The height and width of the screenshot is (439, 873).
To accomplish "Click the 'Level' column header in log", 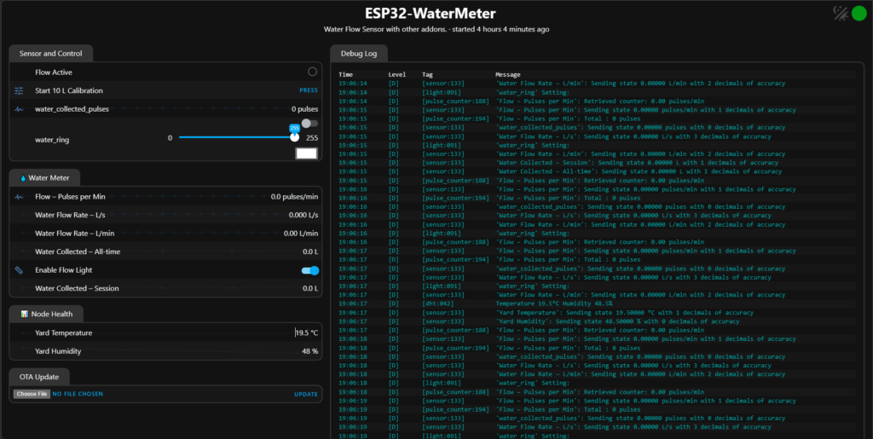I will click(x=397, y=74).
